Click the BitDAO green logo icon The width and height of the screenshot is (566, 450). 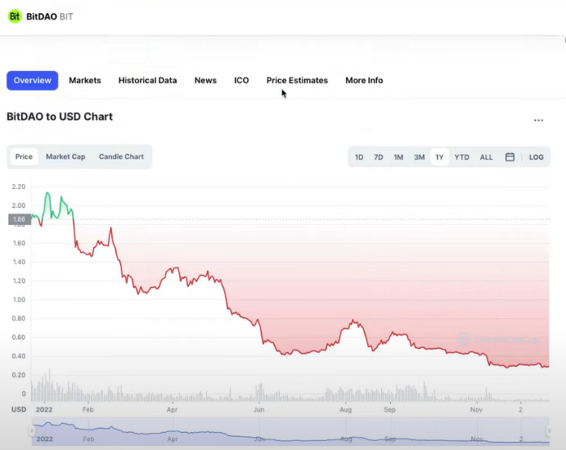pos(15,16)
